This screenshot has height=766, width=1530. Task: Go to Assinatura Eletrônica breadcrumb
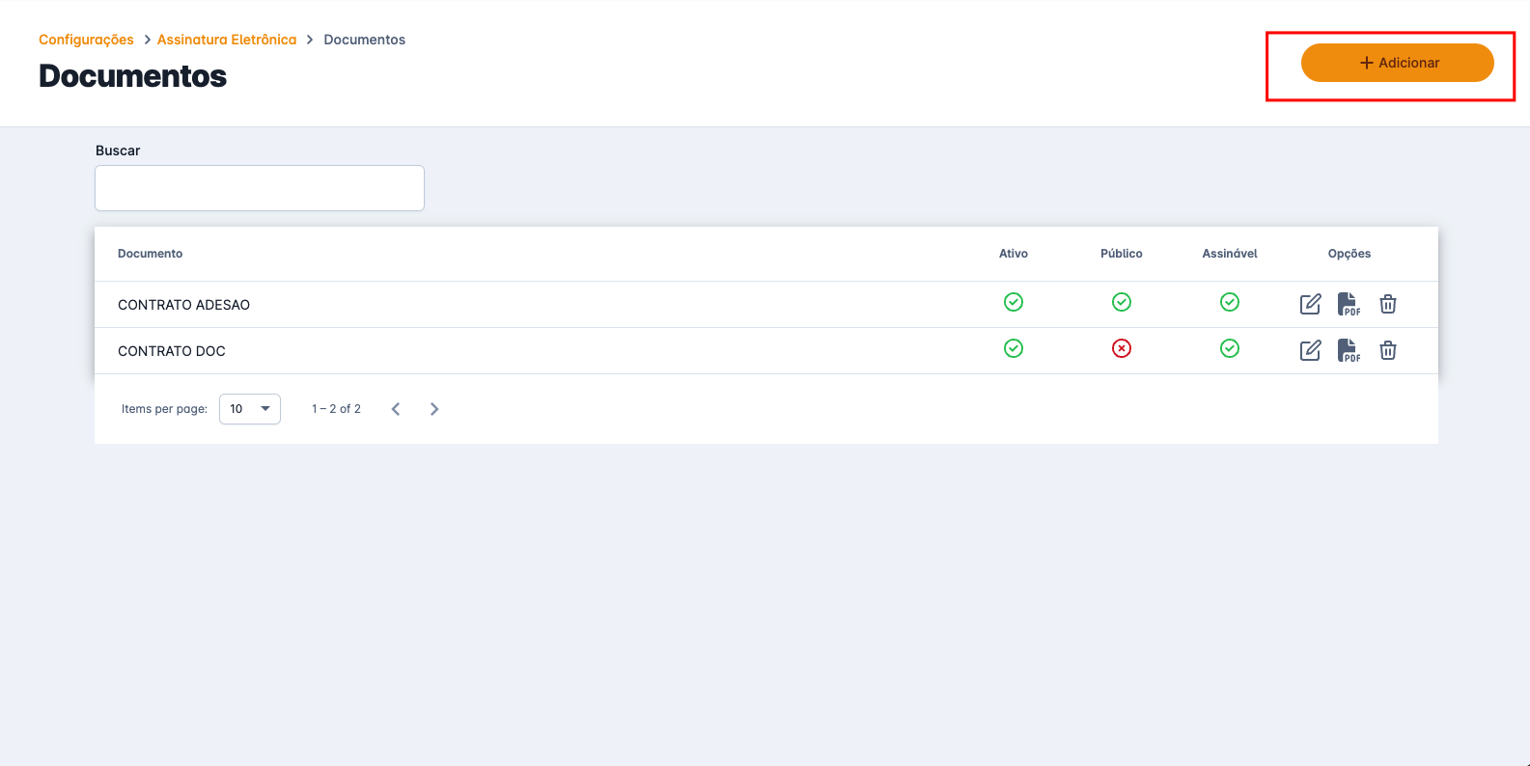click(x=227, y=40)
